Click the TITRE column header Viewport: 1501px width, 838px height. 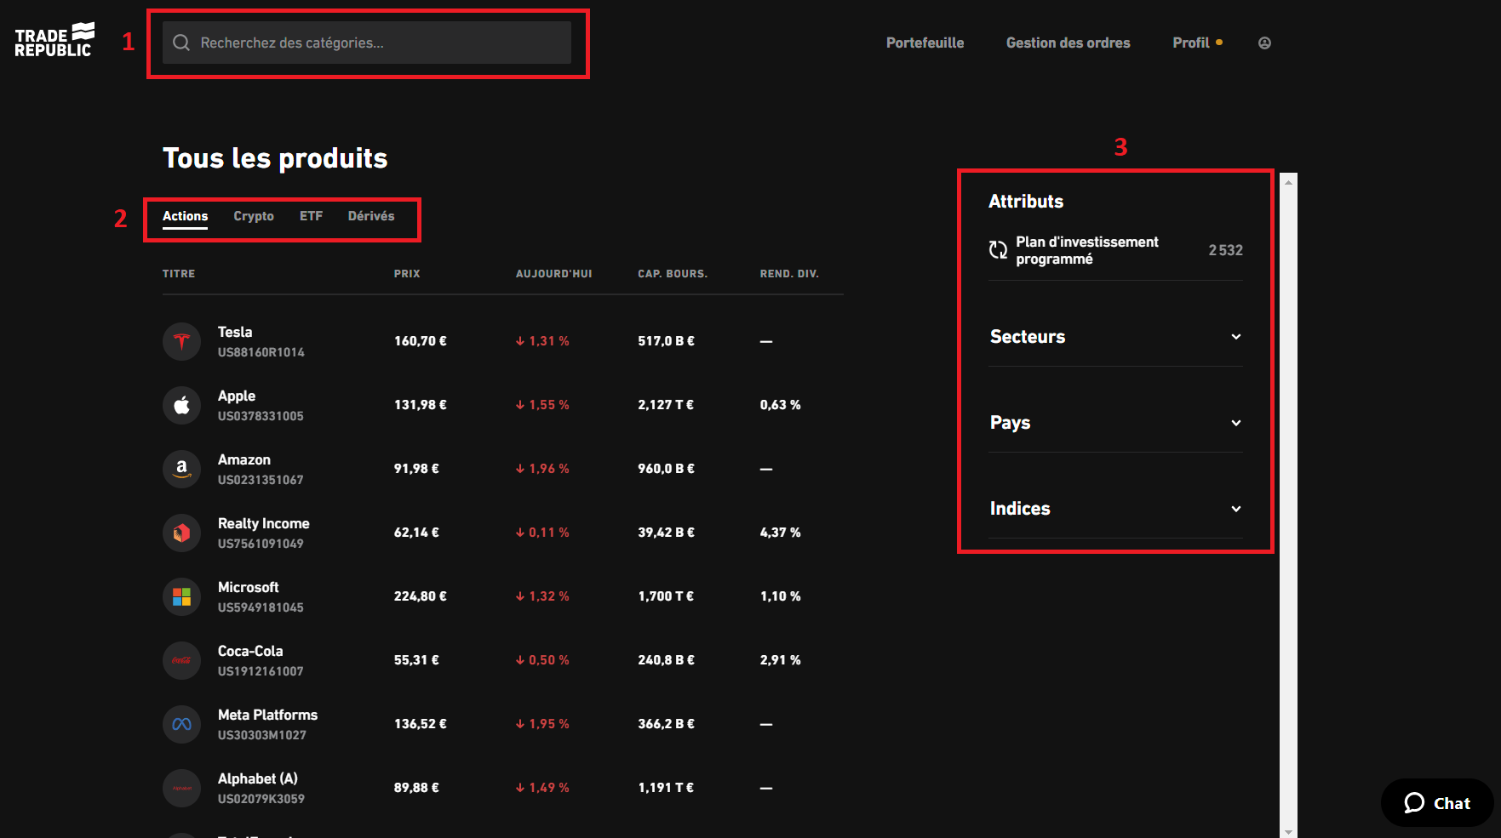coord(179,274)
